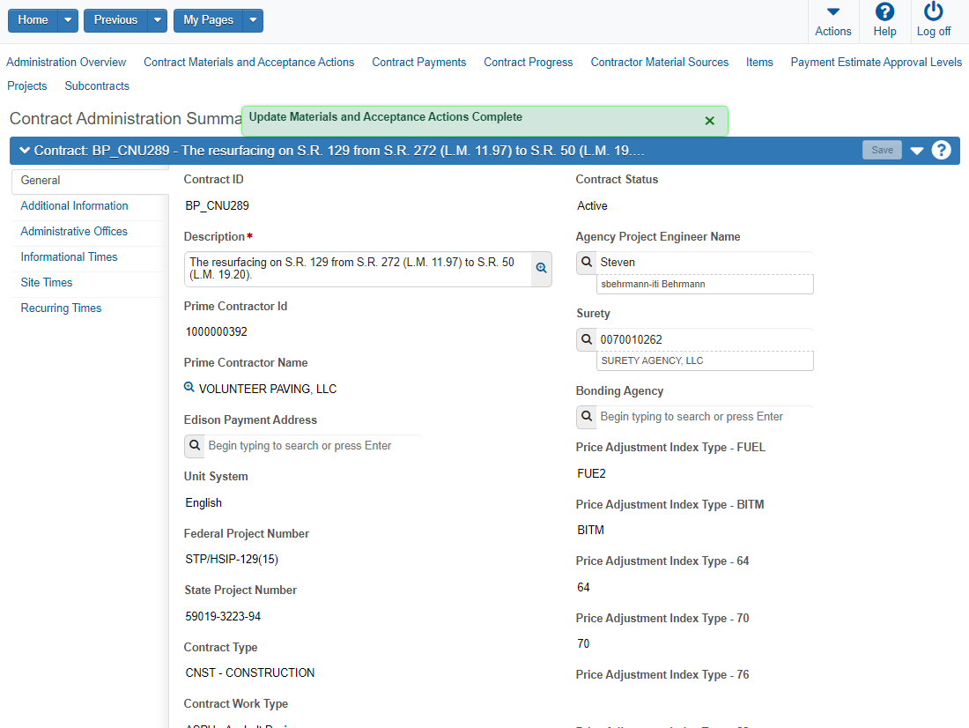
Task: Expand the Home button dropdown arrow
Action: pyautogui.click(x=68, y=20)
